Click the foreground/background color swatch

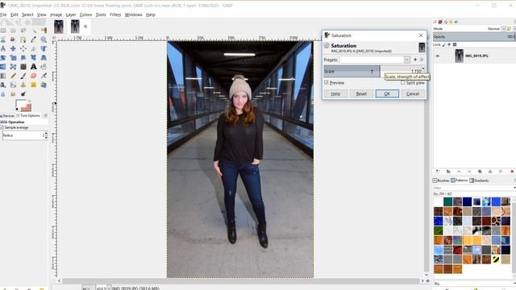click(23, 106)
